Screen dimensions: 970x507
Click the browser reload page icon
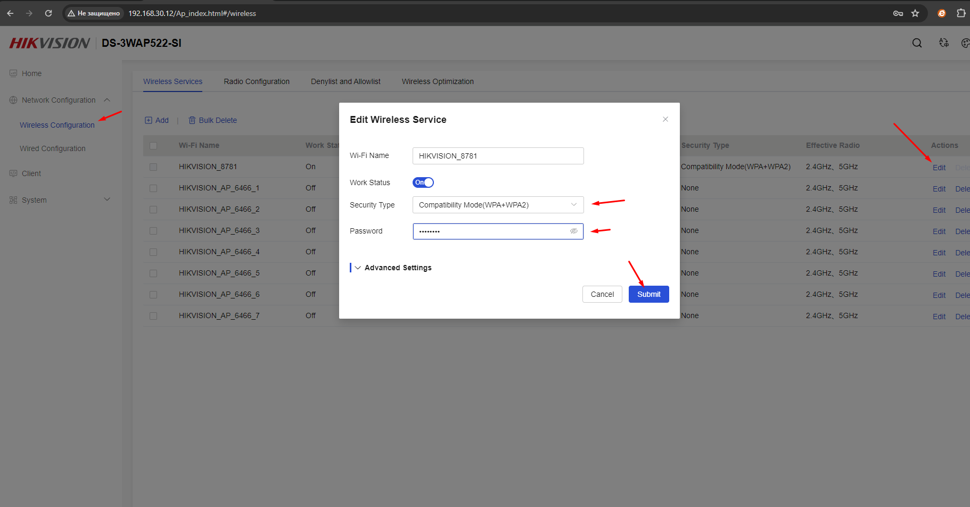[x=48, y=13]
